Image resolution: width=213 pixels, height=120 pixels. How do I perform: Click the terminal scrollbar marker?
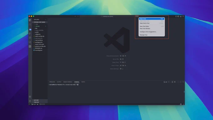coord(184,92)
